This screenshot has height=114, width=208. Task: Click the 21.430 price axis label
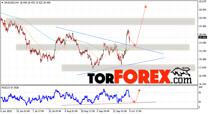point(202,26)
